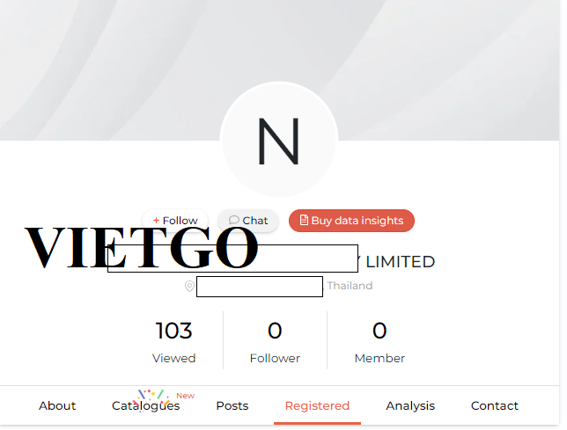Image resolution: width=567 pixels, height=430 pixels.
Task: Open the Analysis tab
Action: tap(410, 405)
